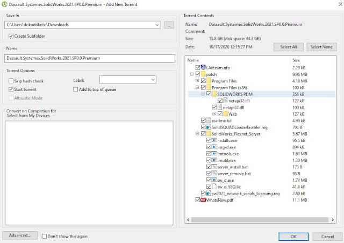Uncheck the WhatsNew.pdf checkbox
Image resolution: width=344 pixels, height=243 pixels.
coord(198,200)
